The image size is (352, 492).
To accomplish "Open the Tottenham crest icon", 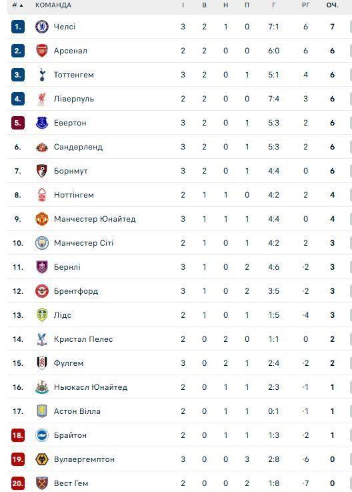I will tap(42, 75).
